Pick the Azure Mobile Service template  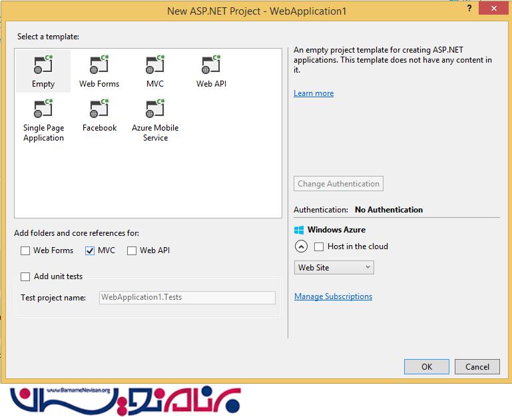(x=155, y=109)
